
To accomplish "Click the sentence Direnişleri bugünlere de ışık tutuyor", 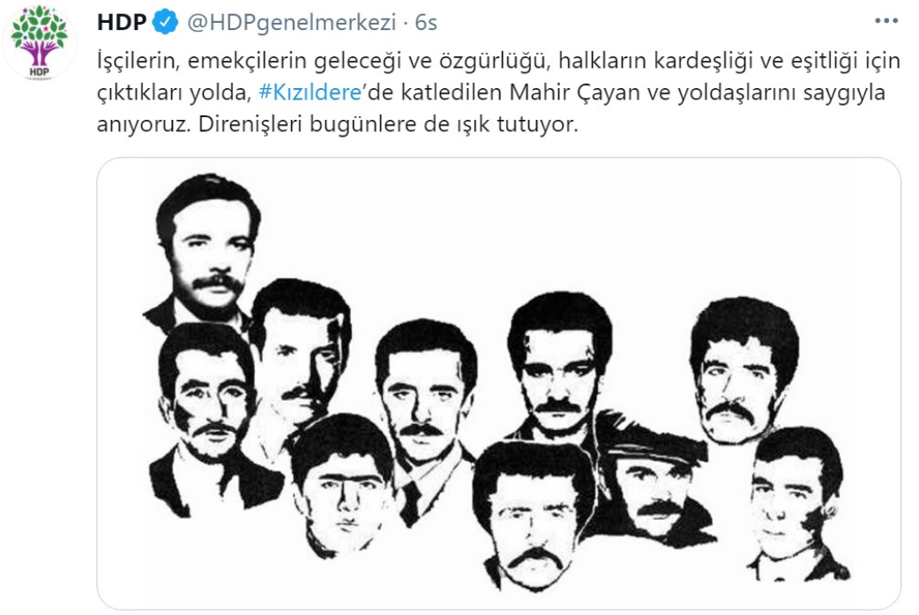I will tap(388, 124).
